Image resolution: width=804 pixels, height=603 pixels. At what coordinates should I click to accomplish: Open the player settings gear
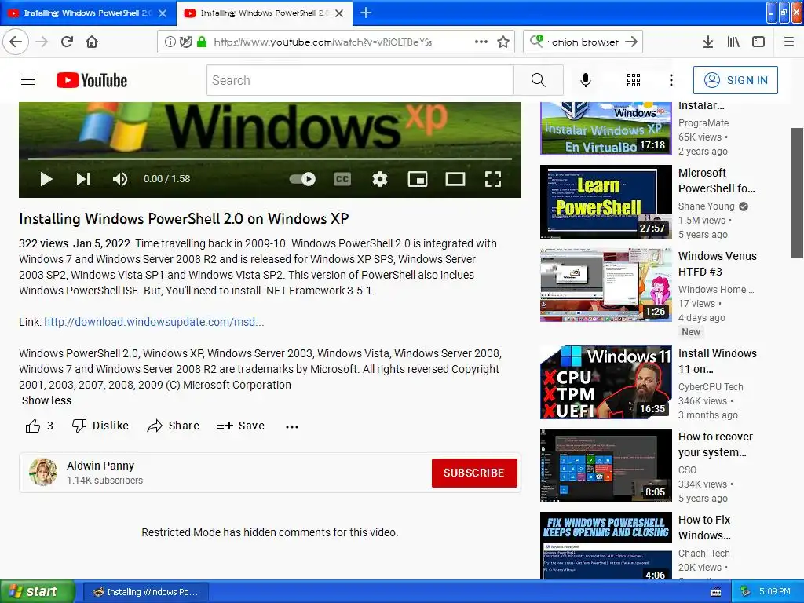tap(380, 179)
